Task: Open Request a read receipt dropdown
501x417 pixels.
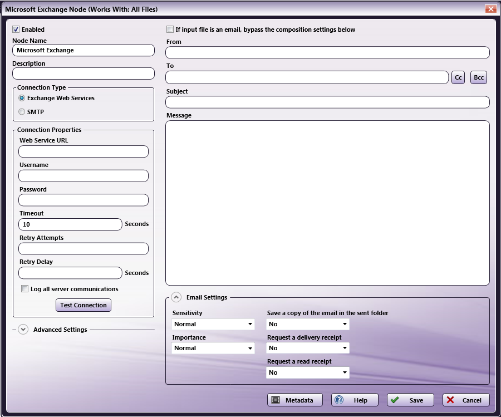Action: 308,372
